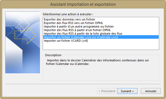Click the 'Sélectionnez une action à exécuter' label

[68, 14]
